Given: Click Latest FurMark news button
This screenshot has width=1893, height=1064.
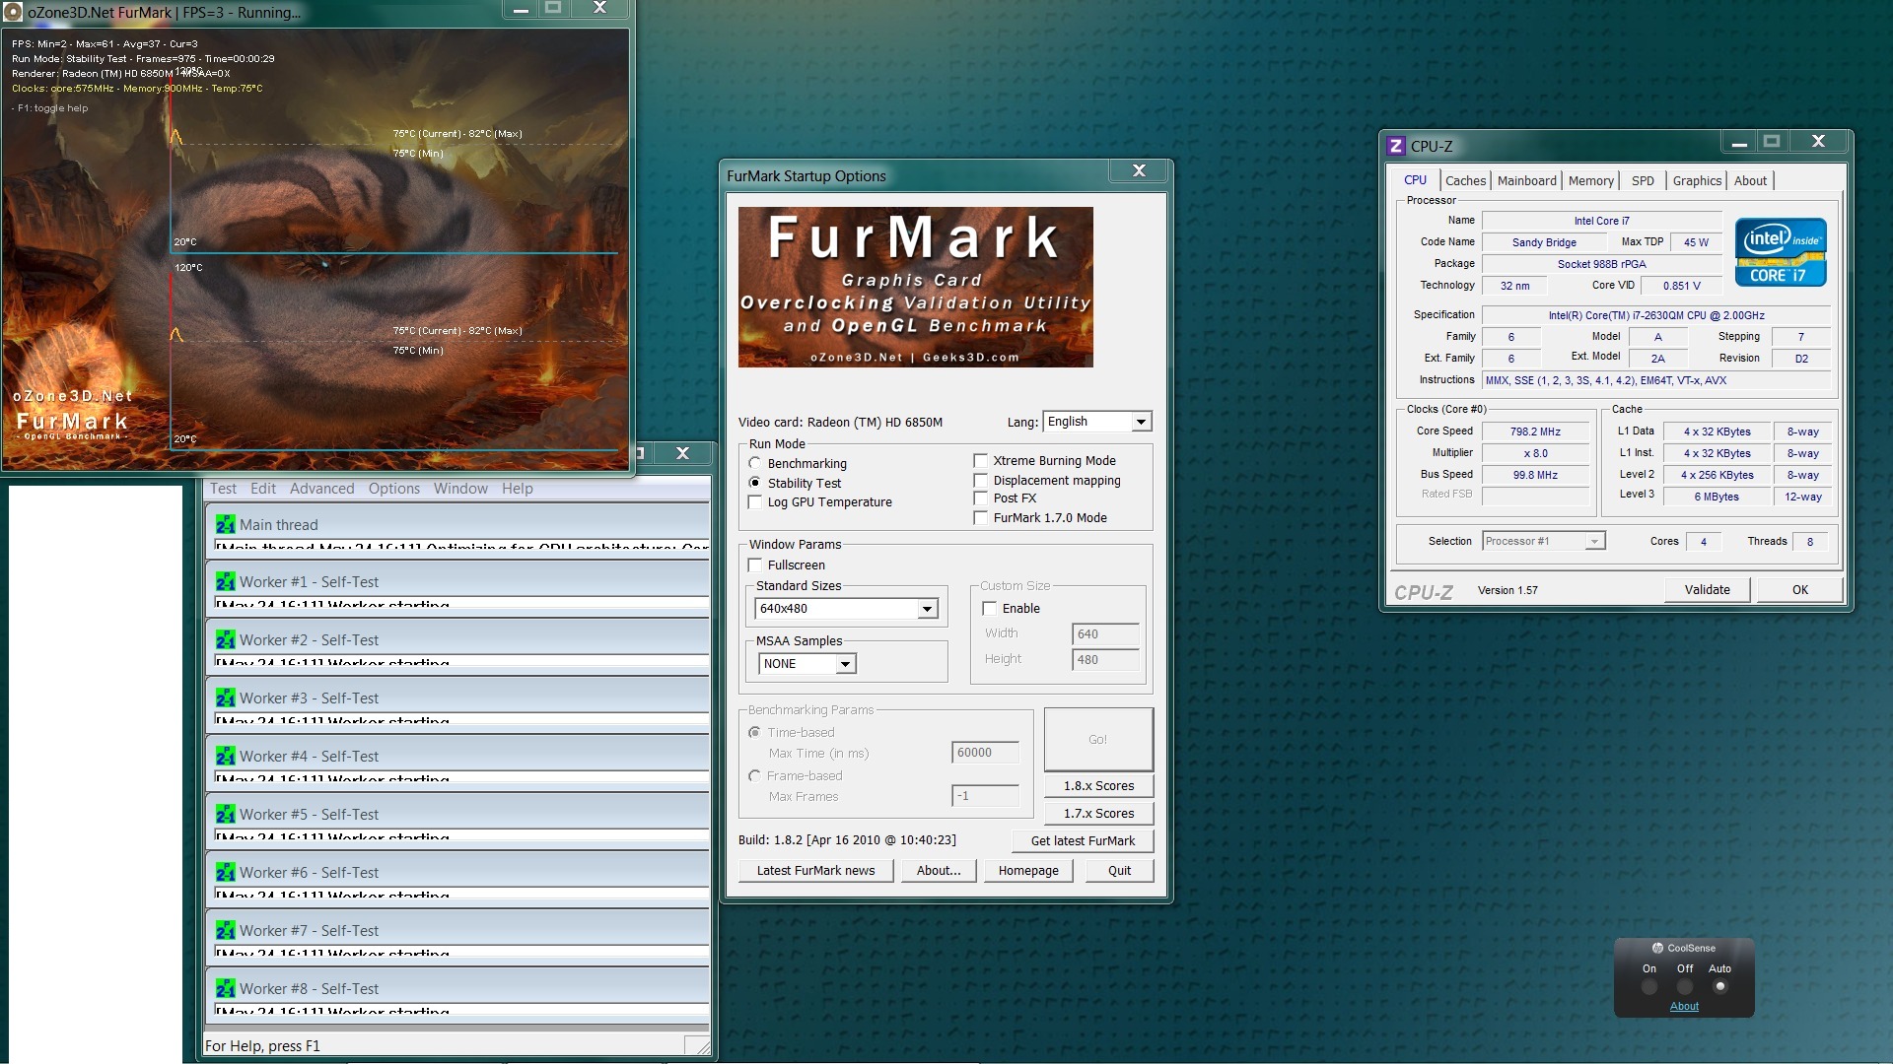Looking at the screenshot, I should 815,871.
